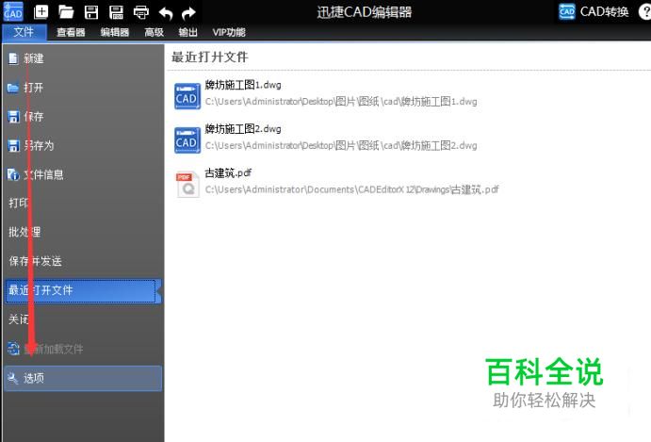Click the 保存 floppy icon in sidebar
This screenshot has width=651, height=442.
[x=14, y=117]
